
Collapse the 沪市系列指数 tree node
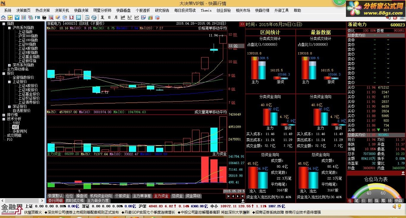coord(9,28)
